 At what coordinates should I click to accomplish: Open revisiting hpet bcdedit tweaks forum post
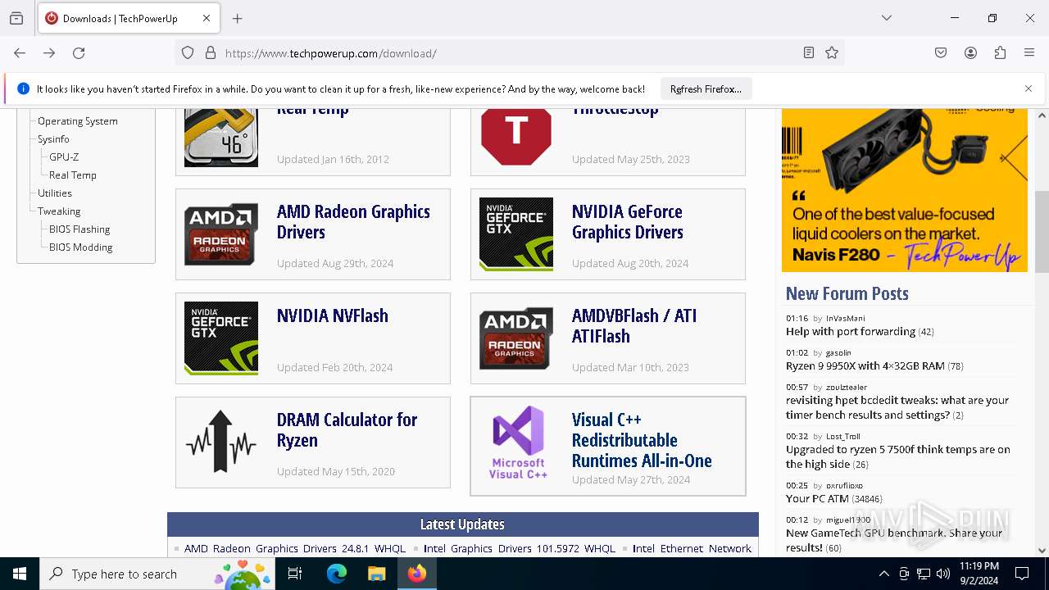tap(897, 407)
